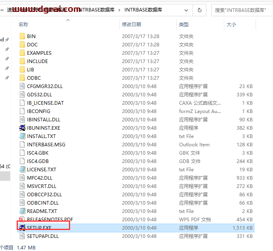Sort files by 大小 column
273x251 pixels.
click(x=231, y=24)
